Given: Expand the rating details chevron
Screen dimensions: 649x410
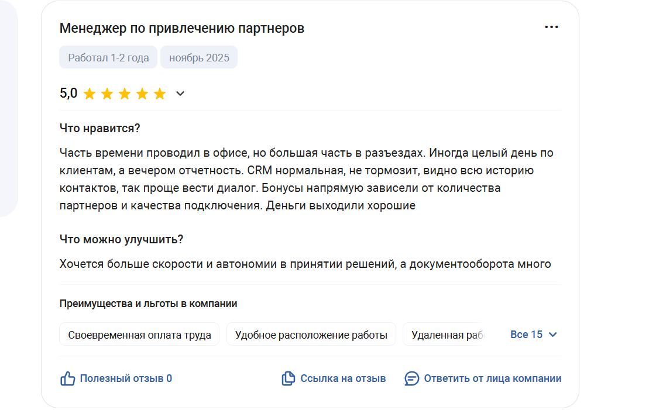Looking at the screenshot, I should [x=180, y=94].
